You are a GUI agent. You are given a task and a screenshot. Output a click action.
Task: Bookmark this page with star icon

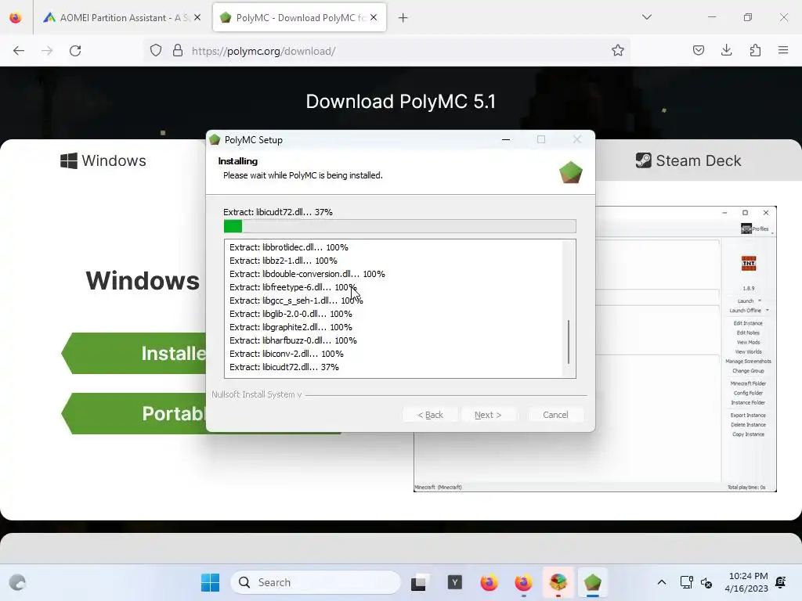[x=618, y=50]
